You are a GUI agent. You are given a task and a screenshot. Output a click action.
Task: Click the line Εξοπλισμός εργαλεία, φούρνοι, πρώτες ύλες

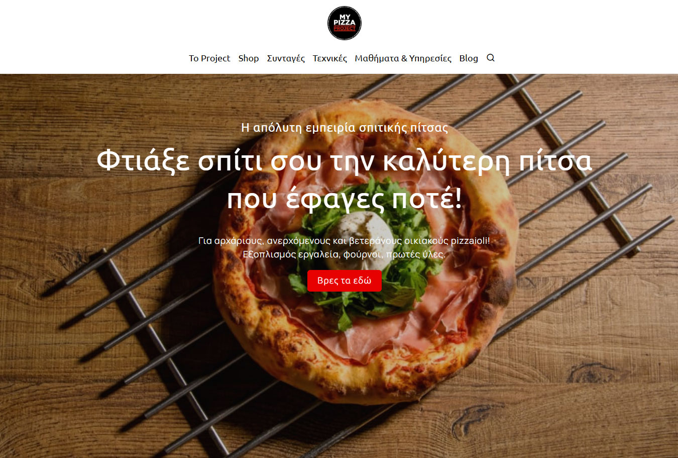tap(344, 254)
